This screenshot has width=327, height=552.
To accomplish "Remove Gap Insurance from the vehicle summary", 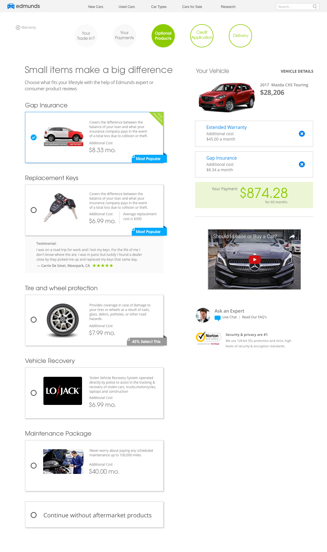I will click(x=302, y=164).
